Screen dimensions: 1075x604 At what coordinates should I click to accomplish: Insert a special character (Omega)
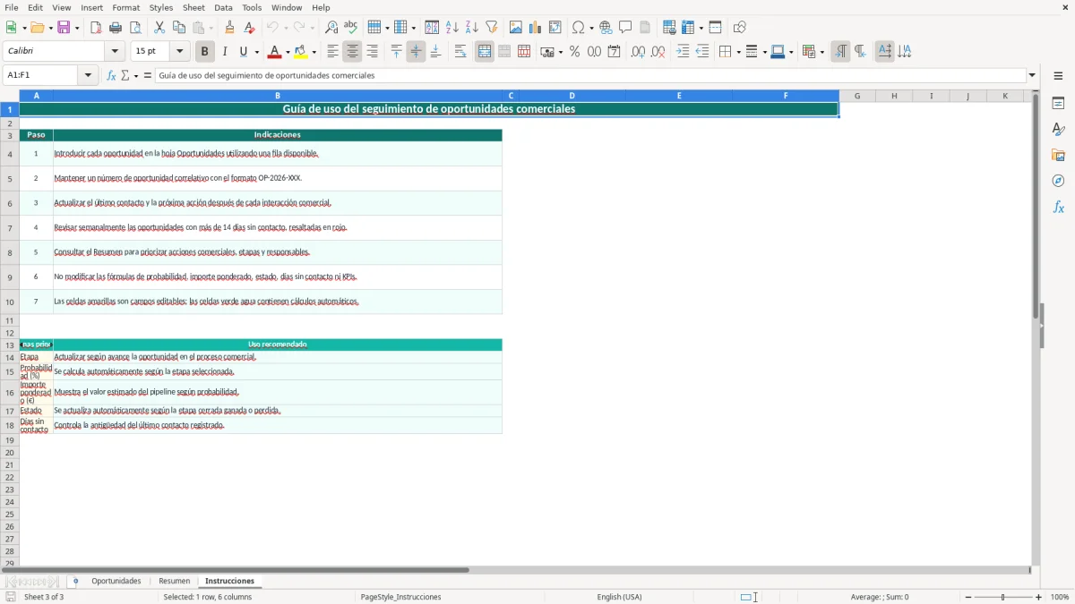[x=578, y=28]
